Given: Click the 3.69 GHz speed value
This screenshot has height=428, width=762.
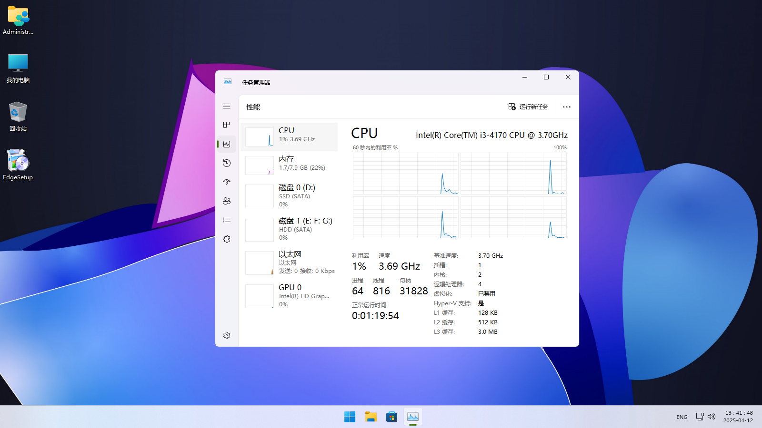Looking at the screenshot, I should pos(399,266).
